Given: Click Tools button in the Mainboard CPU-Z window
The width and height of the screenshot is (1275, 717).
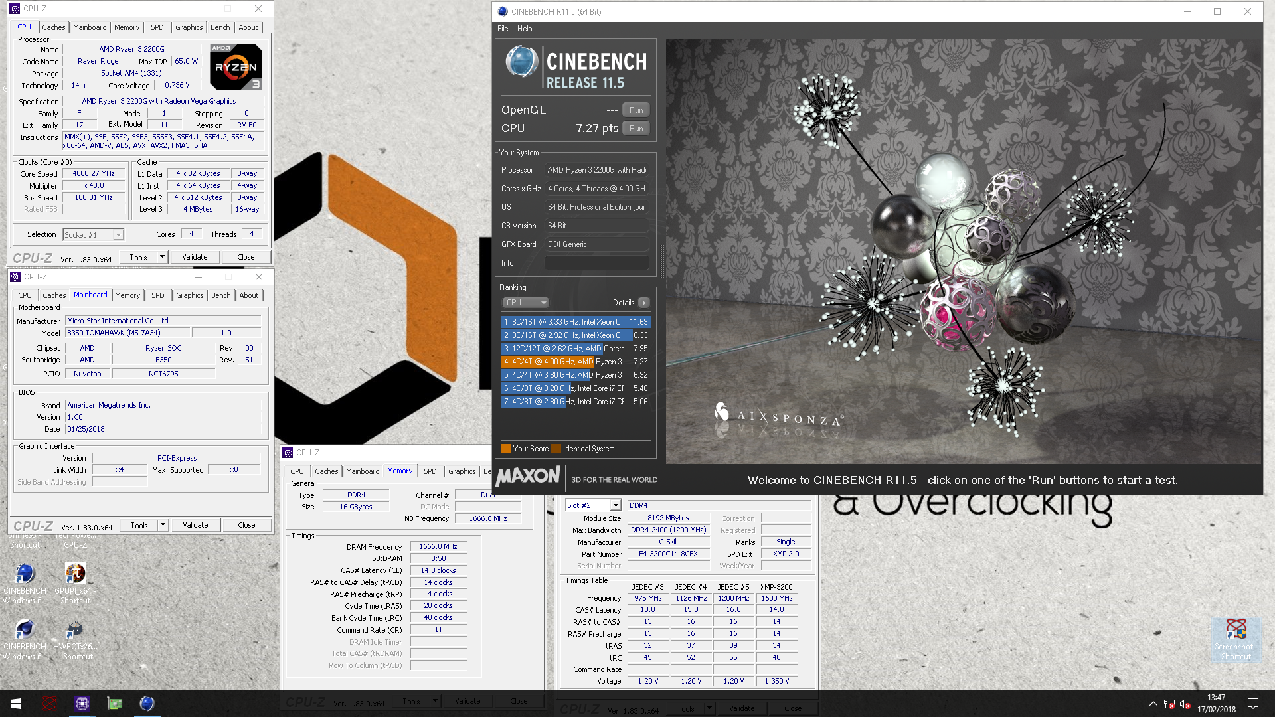Looking at the screenshot, I should pos(139,525).
